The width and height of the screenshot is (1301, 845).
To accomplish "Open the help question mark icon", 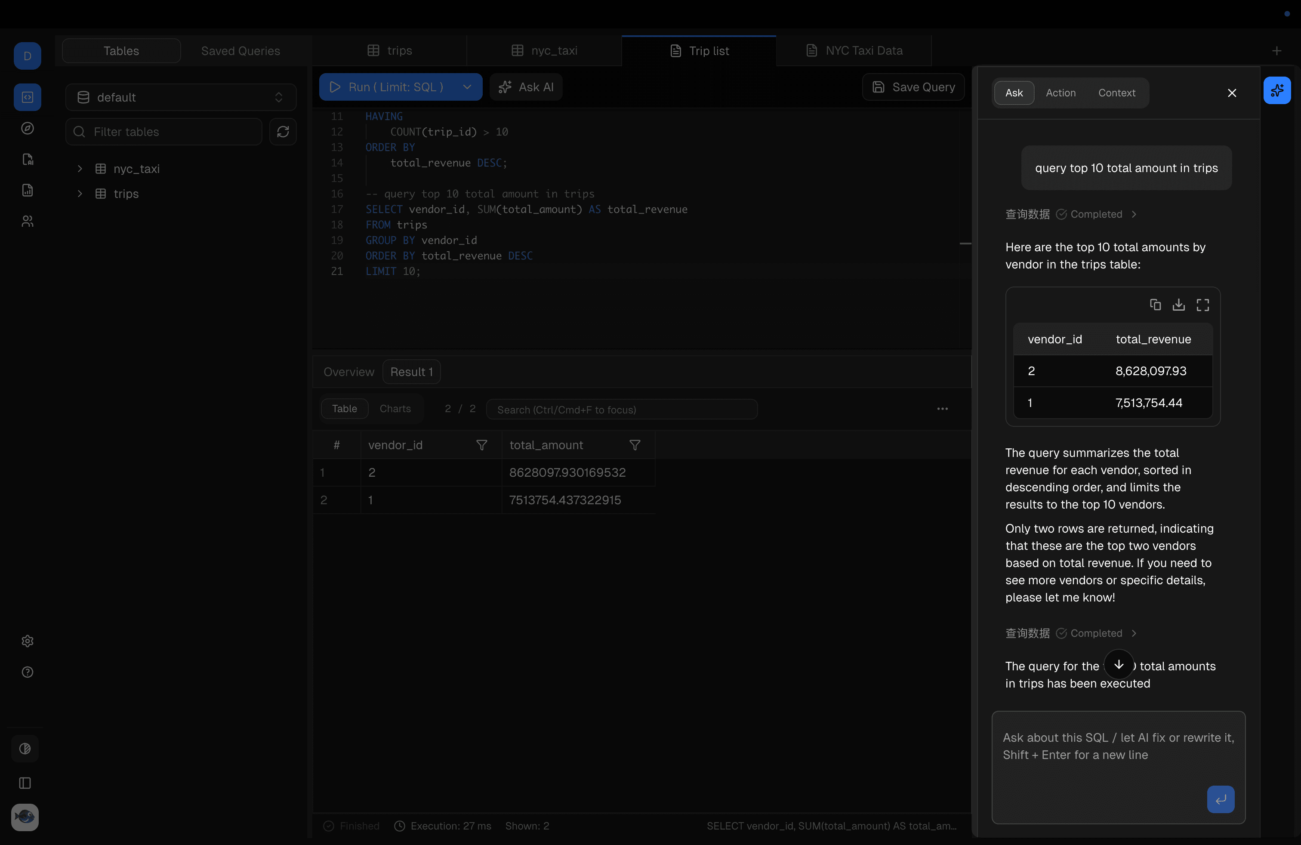I will 28,672.
